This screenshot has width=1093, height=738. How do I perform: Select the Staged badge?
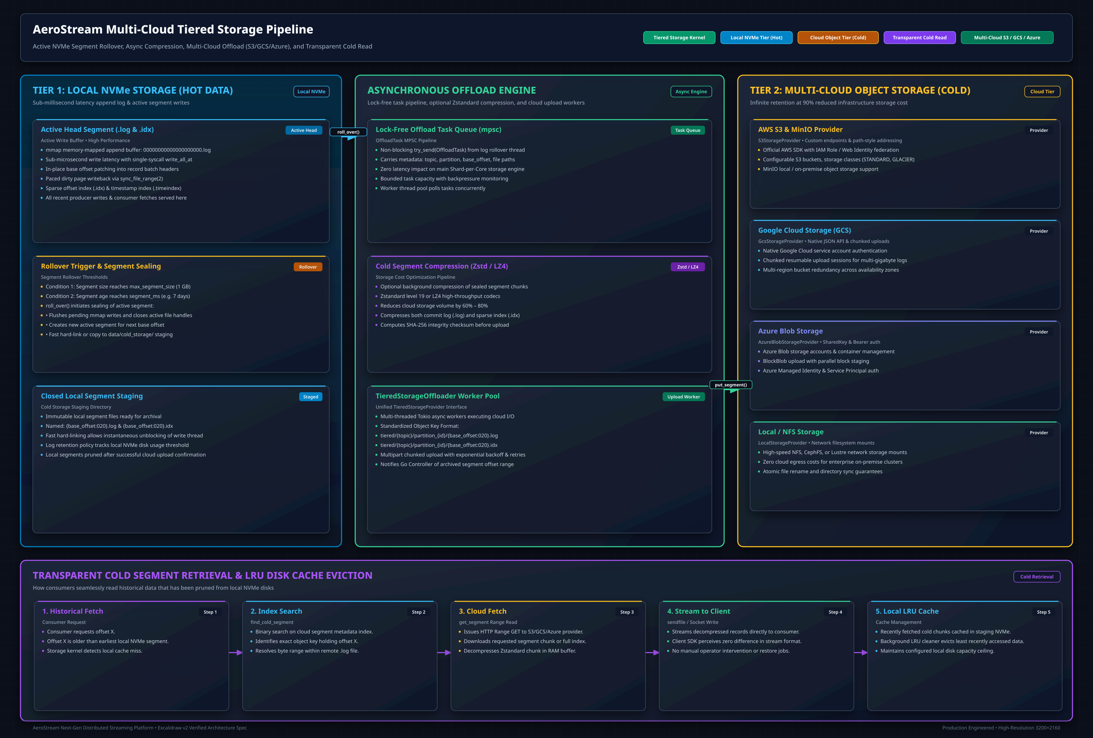click(310, 397)
